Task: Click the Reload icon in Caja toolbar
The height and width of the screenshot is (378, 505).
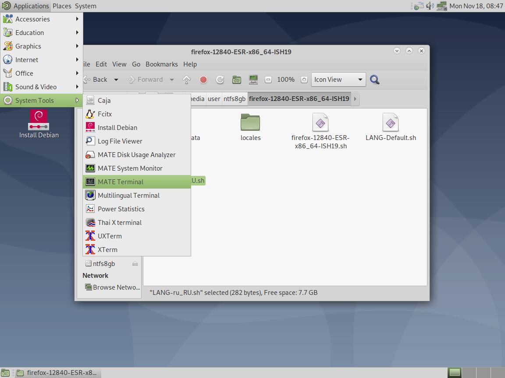Action: coord(220,80)
